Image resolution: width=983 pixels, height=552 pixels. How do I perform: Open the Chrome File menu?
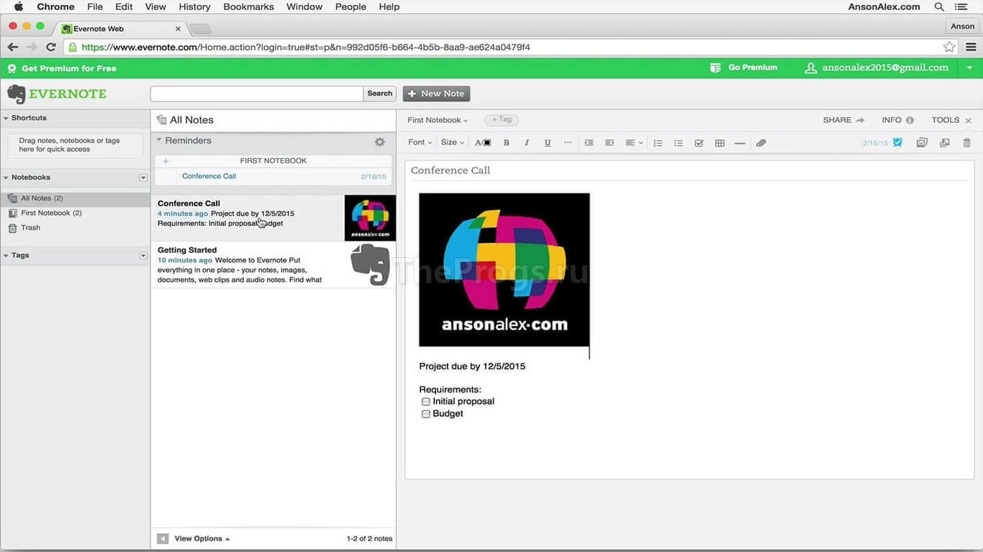(94, 6)
